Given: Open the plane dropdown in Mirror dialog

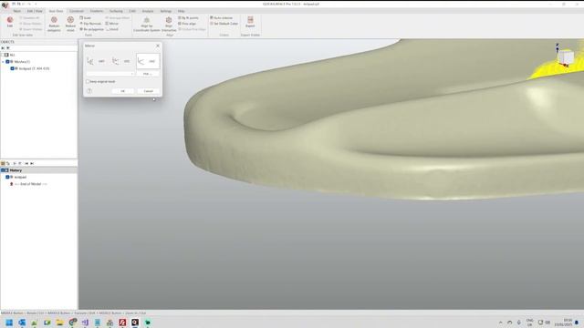Looking at the screenshot, I should tap(109, 74).
